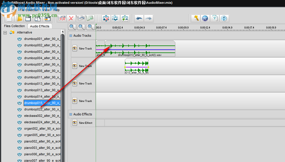Select drumloop002_alter_90_x_ file
This screenshot has width=285, height=162.
point(42,45)
